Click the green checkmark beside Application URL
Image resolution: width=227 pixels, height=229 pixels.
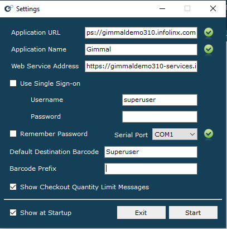pyautogui.click(x=209, y=32)
